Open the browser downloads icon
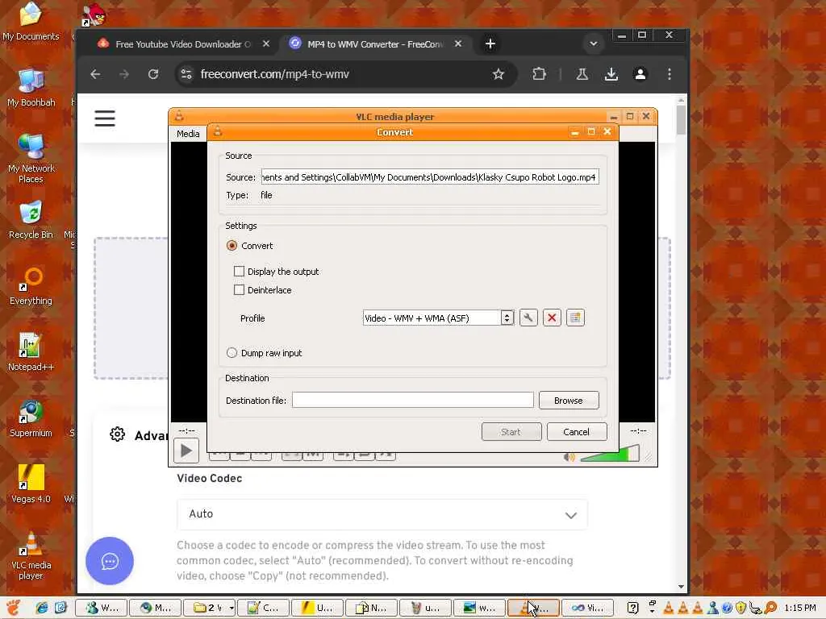The width and height of the screenshot is (826, 619). click(x=611, y=74)
